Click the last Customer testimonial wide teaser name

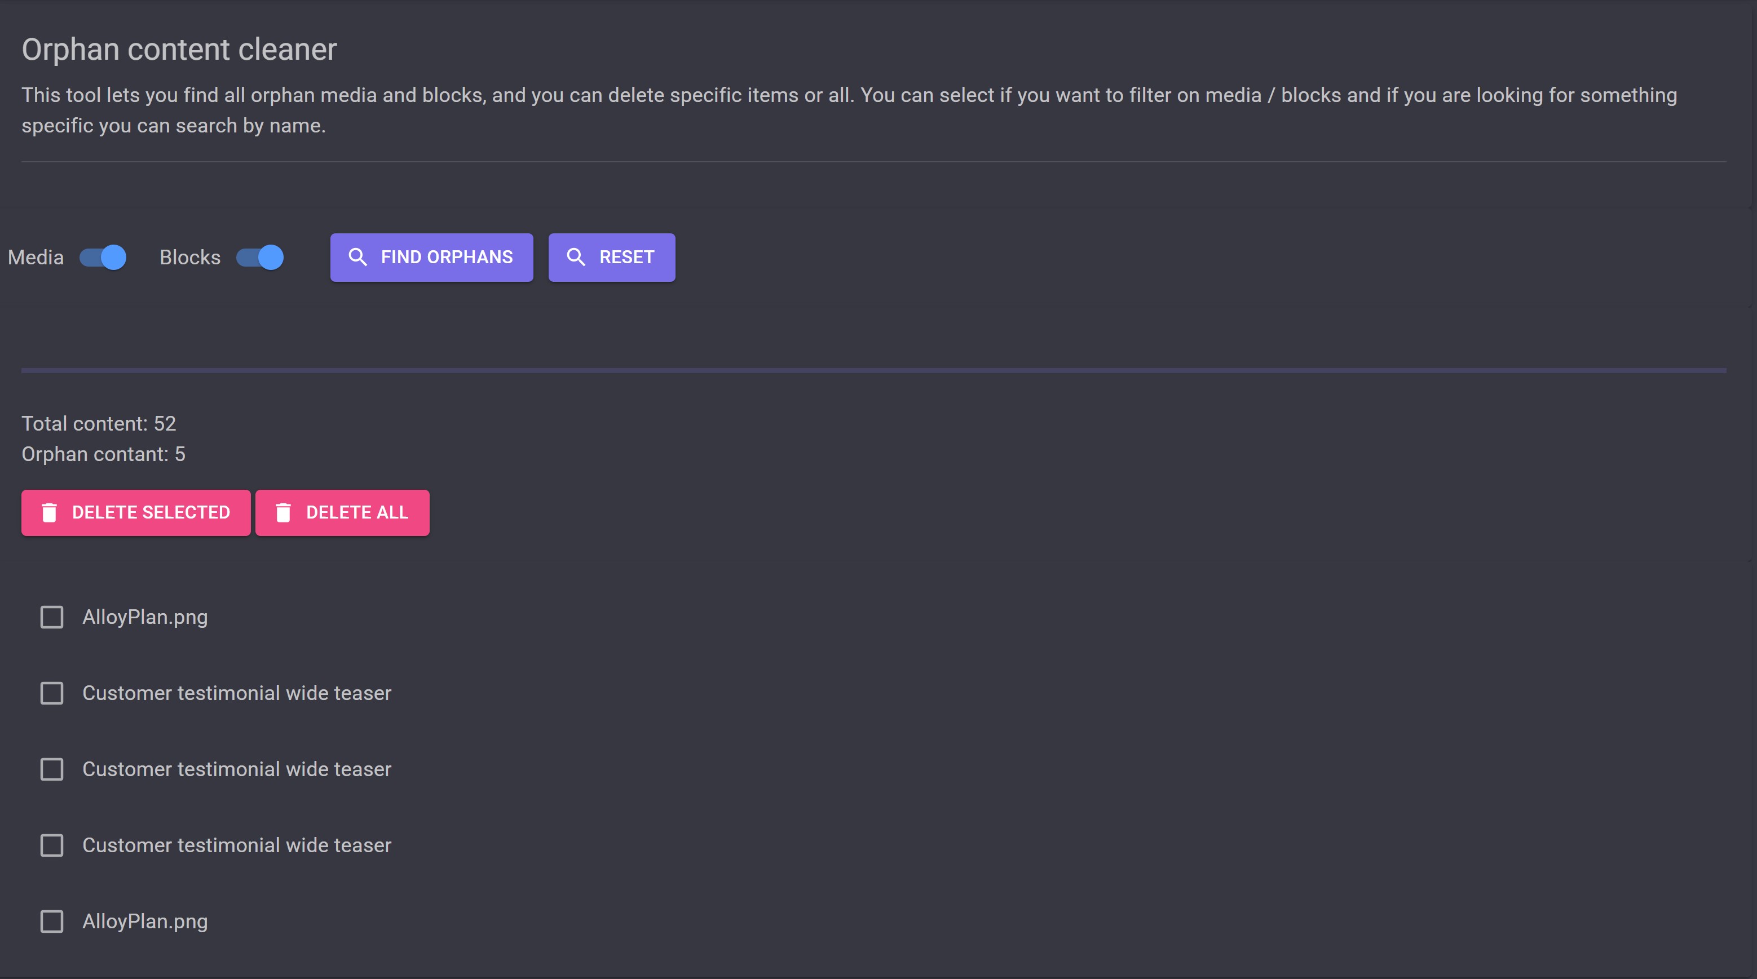[x=237, y=845]
